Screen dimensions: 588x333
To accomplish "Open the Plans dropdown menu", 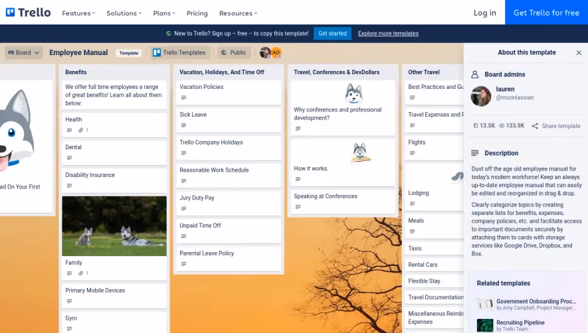I will 164,13.
